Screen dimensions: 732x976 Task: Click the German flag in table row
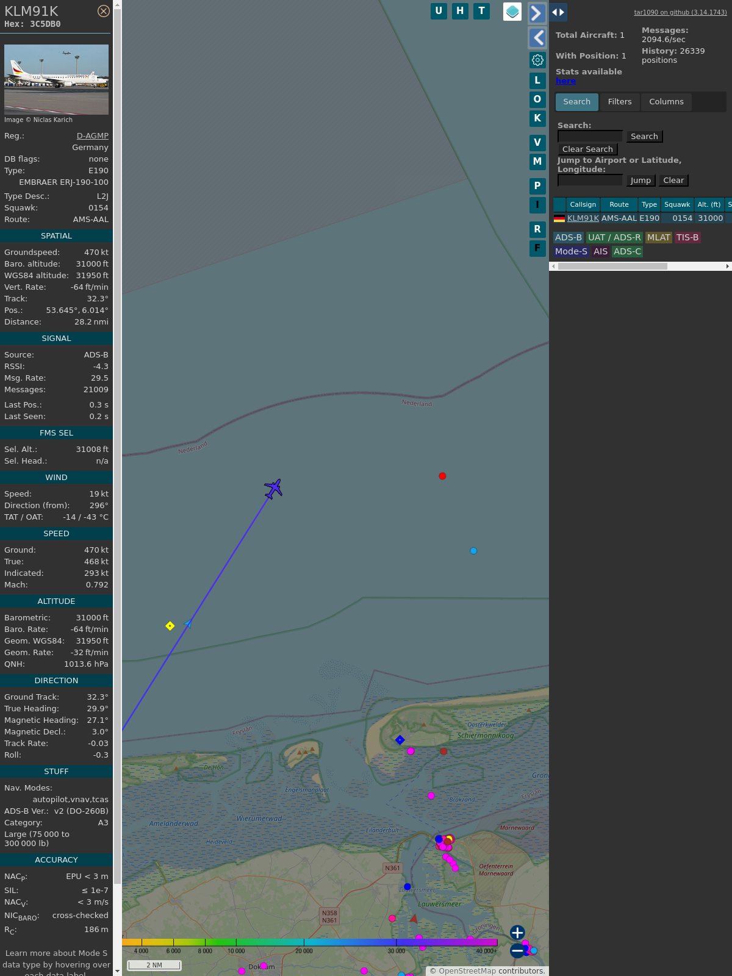pyautogui.click(x=559, y=218)
